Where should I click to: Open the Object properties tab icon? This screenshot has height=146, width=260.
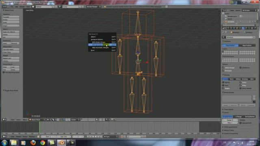(237, 28)
